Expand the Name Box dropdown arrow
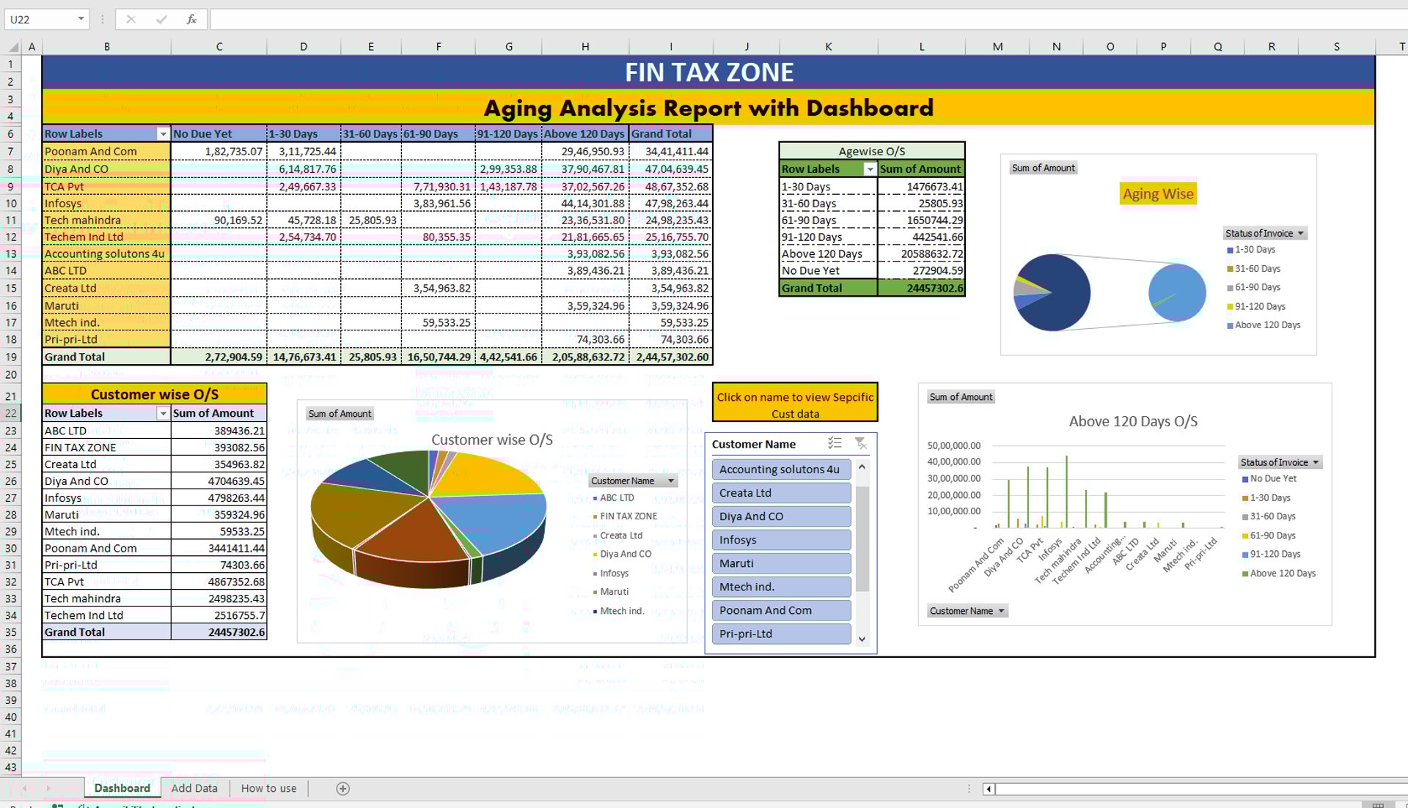Viewport: 1408px width, 808px height. tap(81, 19)
